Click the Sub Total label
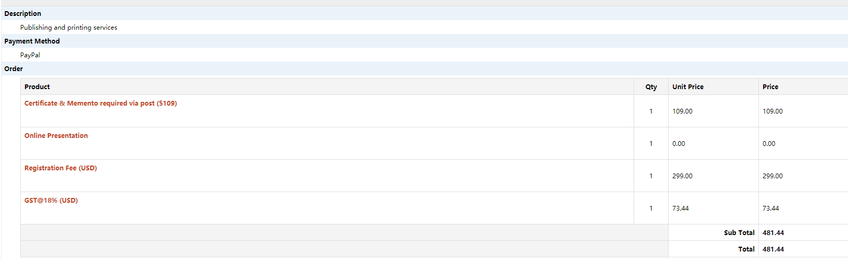Viewport: 848px width, 260px height. 739,233
